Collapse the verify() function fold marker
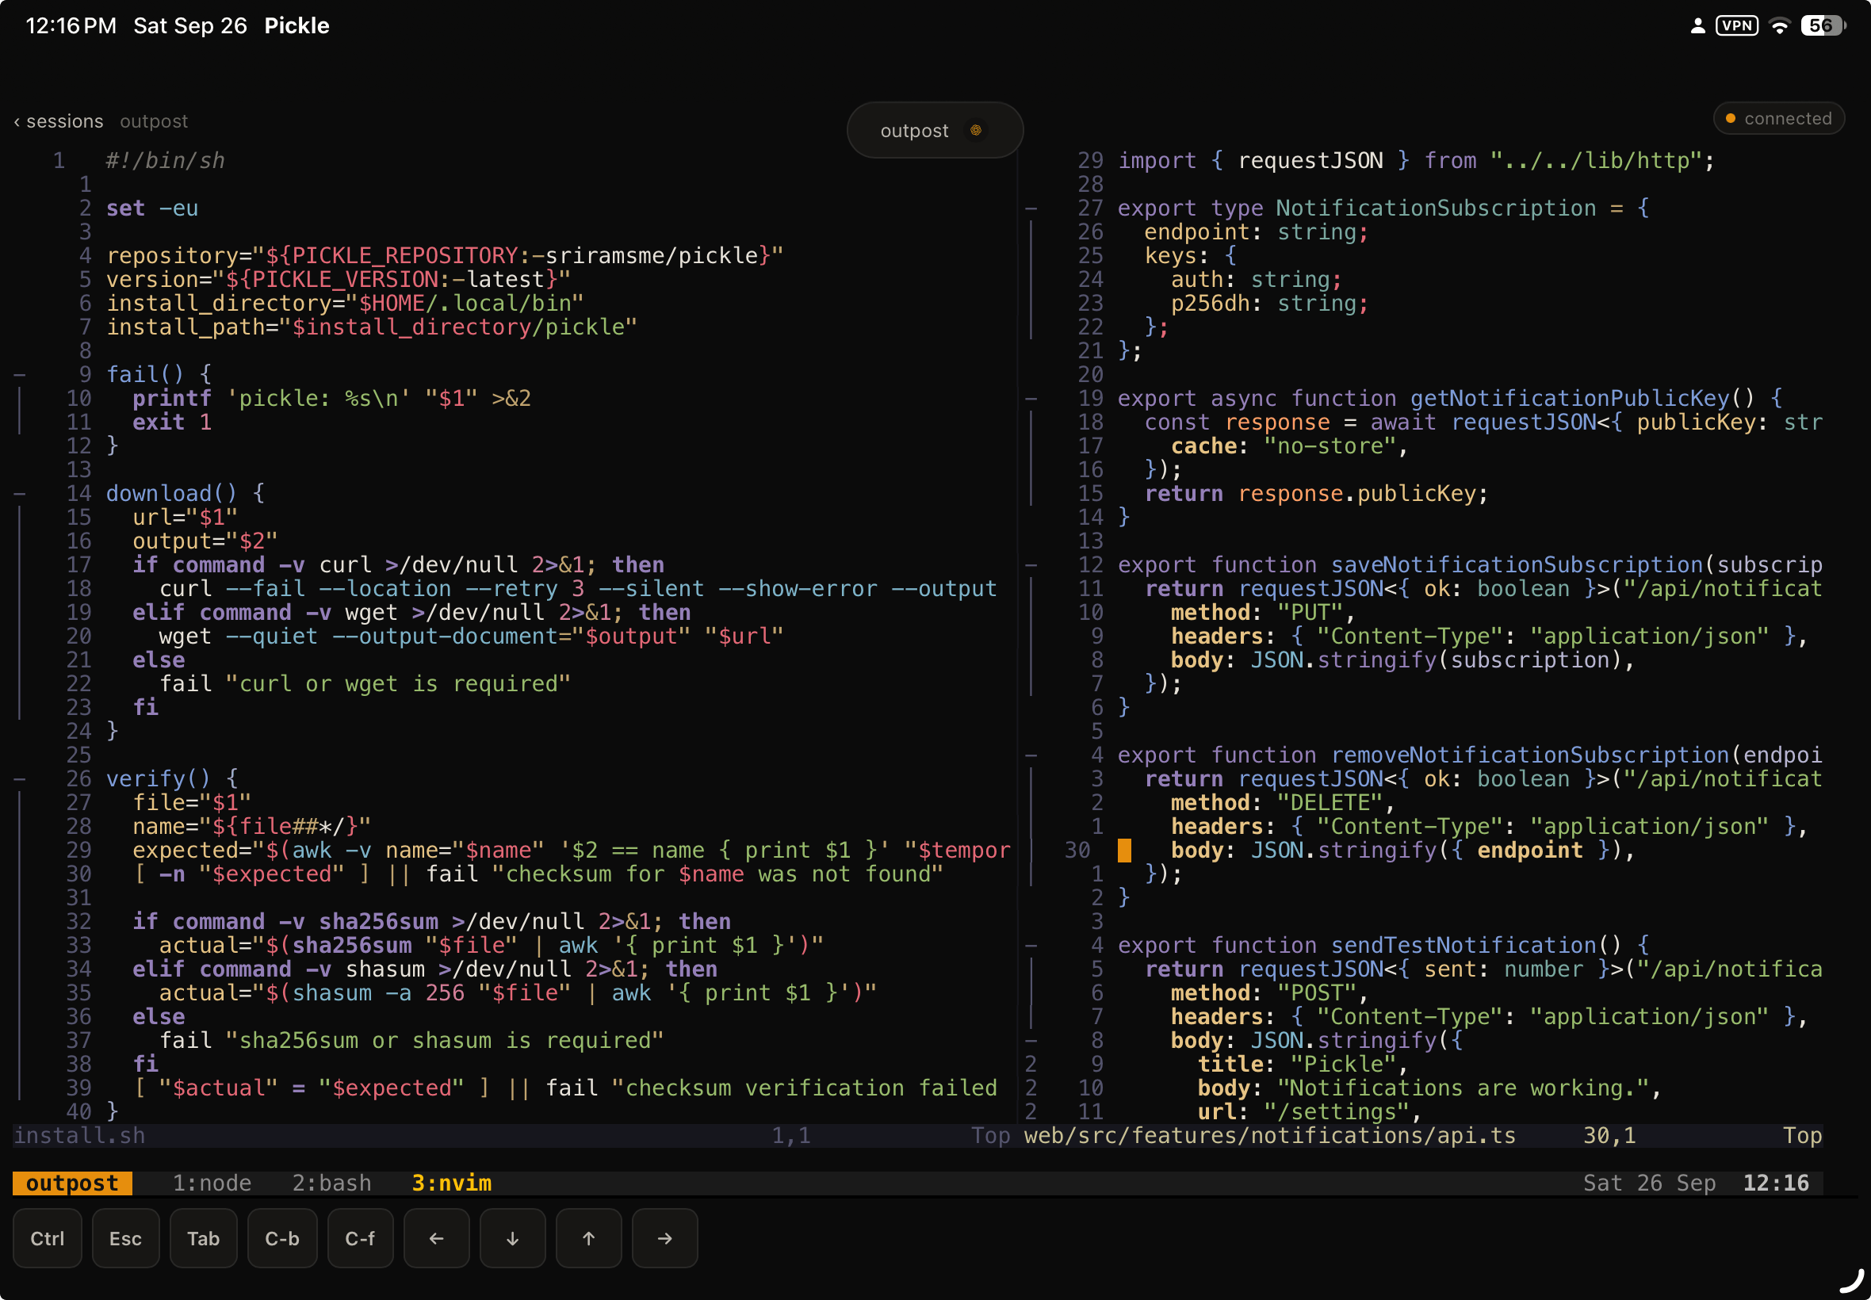This screenshot has width=1871, height=1300. point(20,779)
